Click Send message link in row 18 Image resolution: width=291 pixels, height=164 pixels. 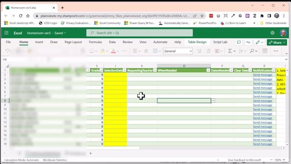click(262, 144)
